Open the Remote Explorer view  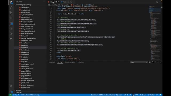tap(11, 28)
